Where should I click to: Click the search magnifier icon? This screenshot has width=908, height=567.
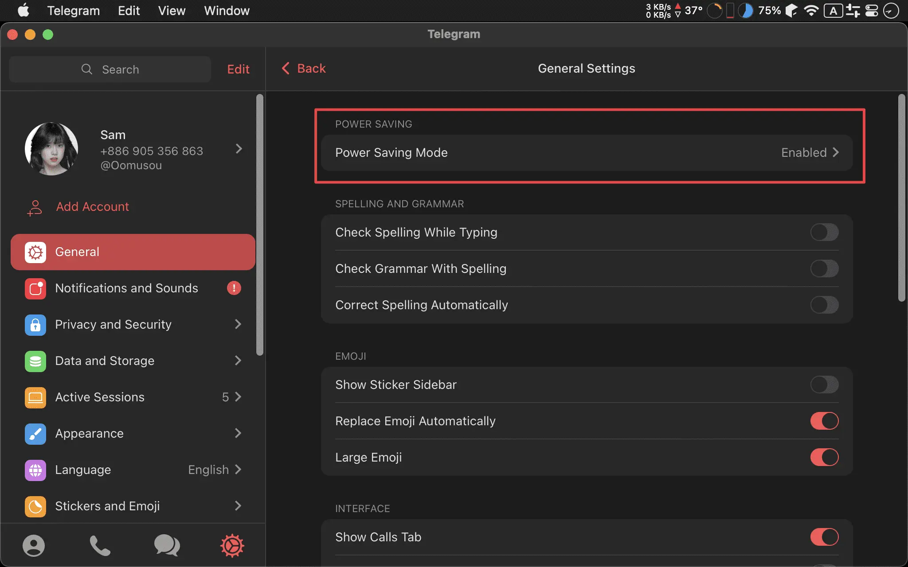pos(86,69)
